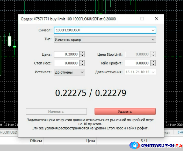The height and width of the screenshot is (151, 183).
Task: Open the Символ dropdown list
Action: pos(153,30)
